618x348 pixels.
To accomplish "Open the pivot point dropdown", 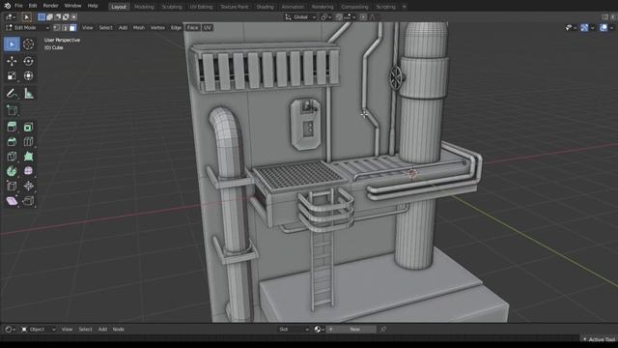I will click(x=325, y=17).
